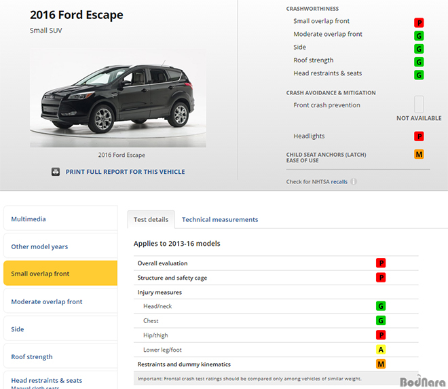The image size is (448, 389).
Task: Click the NHTSA recalls info icon
Action: pos(354,181)
